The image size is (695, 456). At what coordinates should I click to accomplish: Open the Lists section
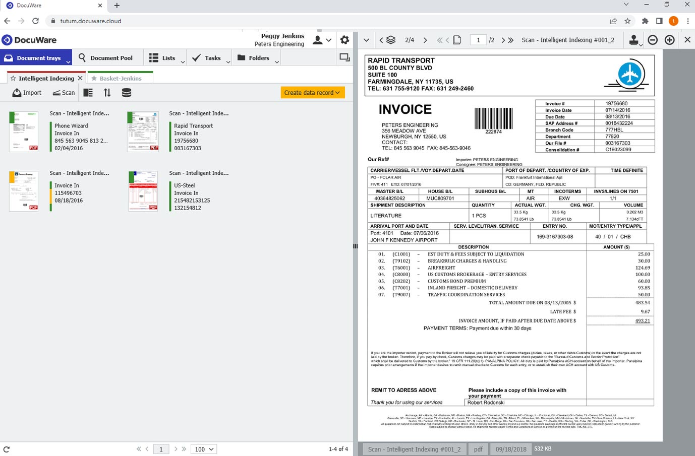click(162, 58)
